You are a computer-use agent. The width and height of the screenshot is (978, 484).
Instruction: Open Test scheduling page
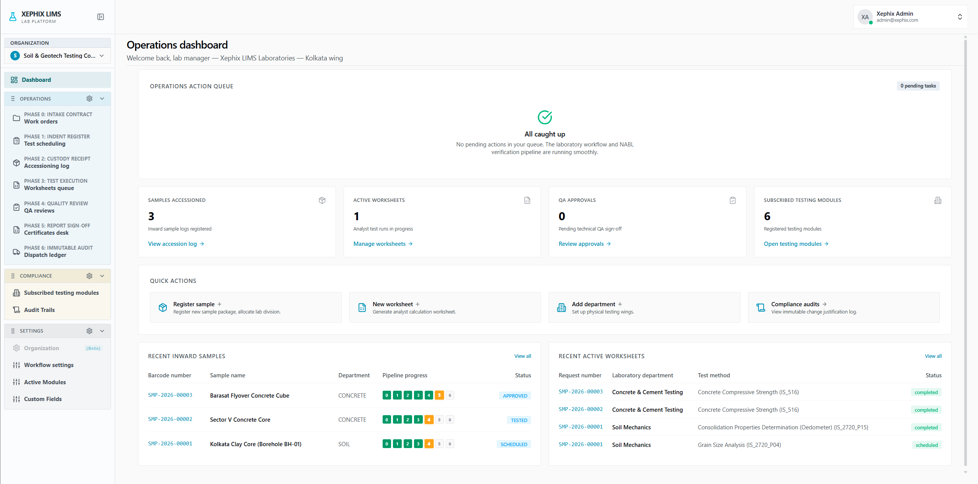click(x=57, y=140)
